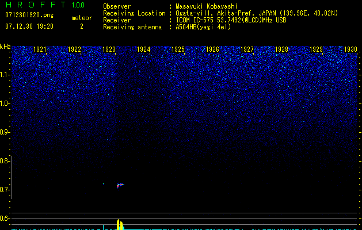Click the faint small echo near 1923

103,183
